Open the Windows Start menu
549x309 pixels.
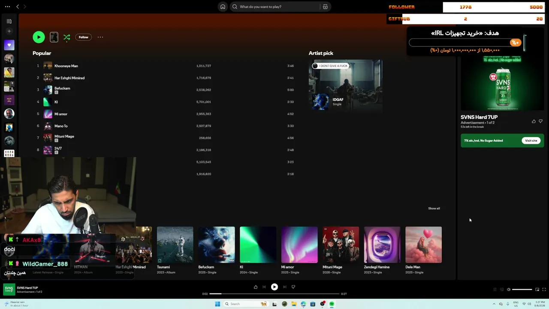(217, 304)
